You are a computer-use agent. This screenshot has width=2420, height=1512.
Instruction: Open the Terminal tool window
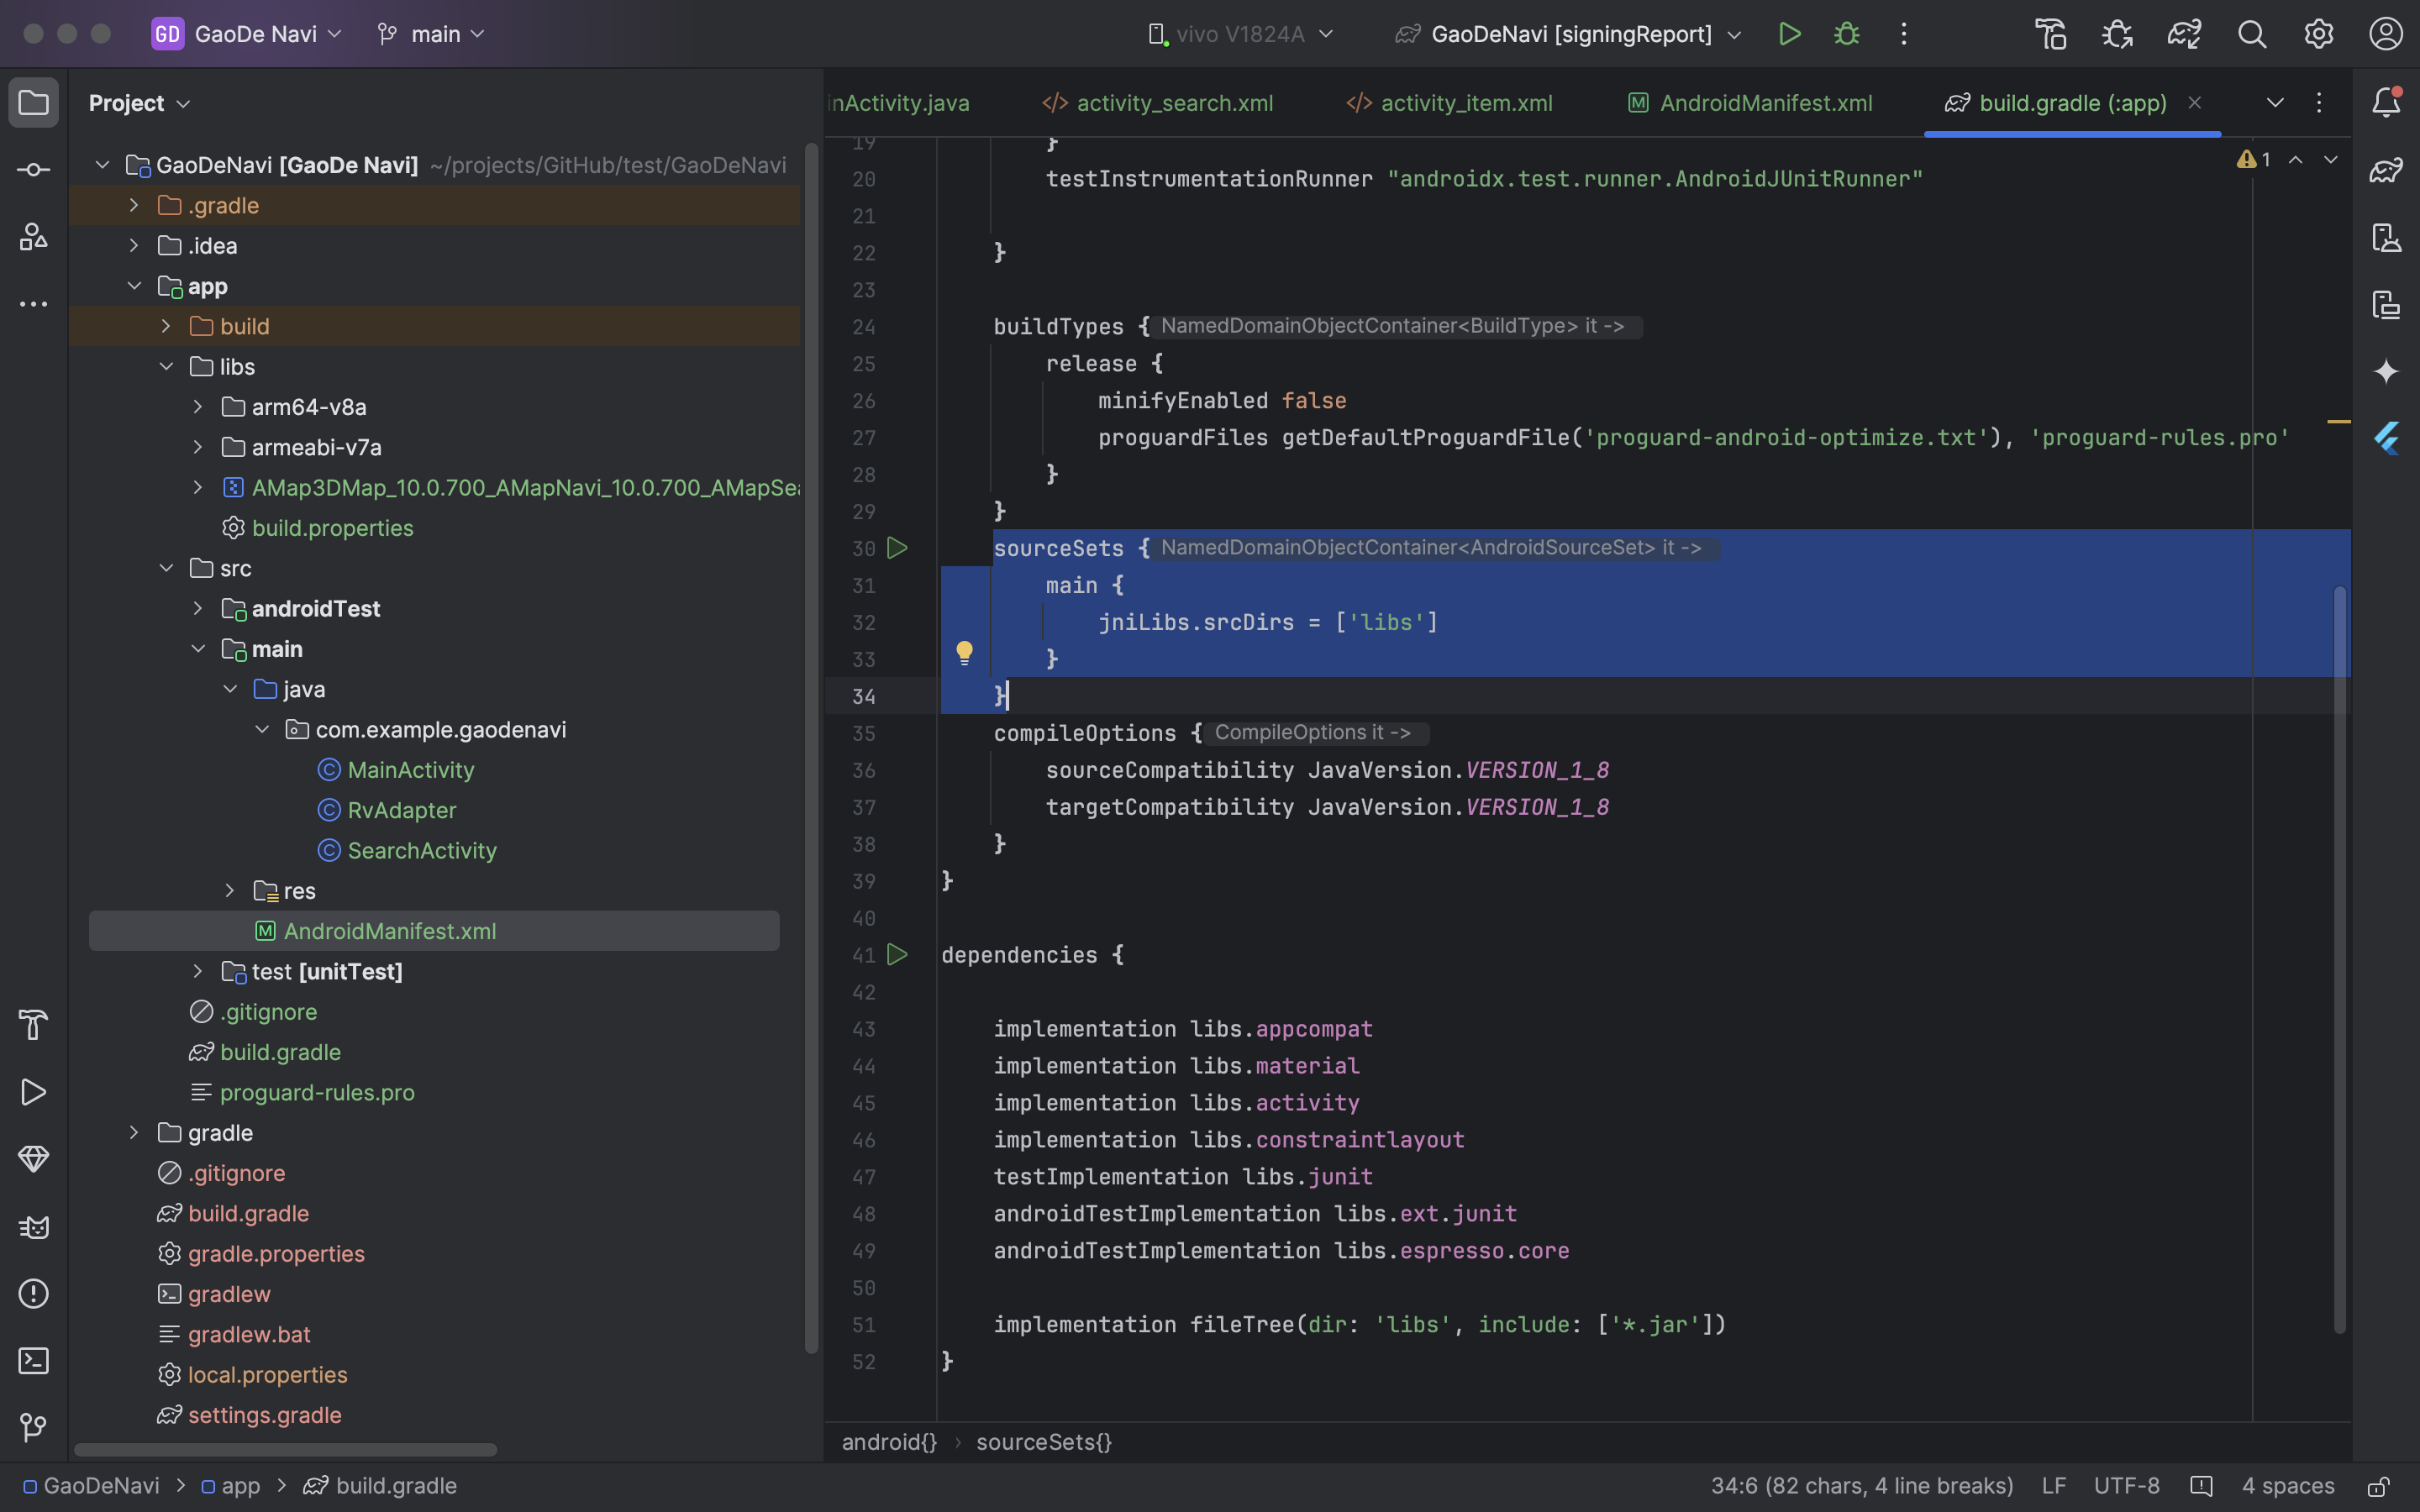click(33, 1361)
